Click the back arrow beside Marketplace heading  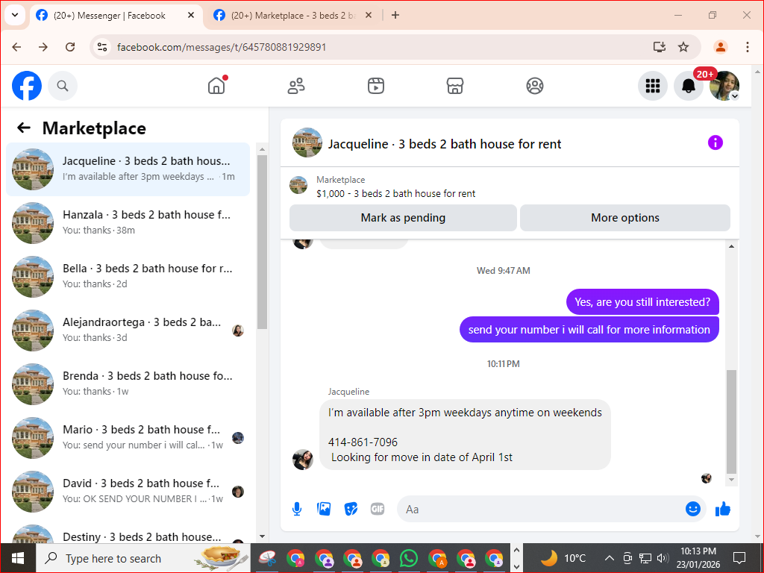point(24,128)
